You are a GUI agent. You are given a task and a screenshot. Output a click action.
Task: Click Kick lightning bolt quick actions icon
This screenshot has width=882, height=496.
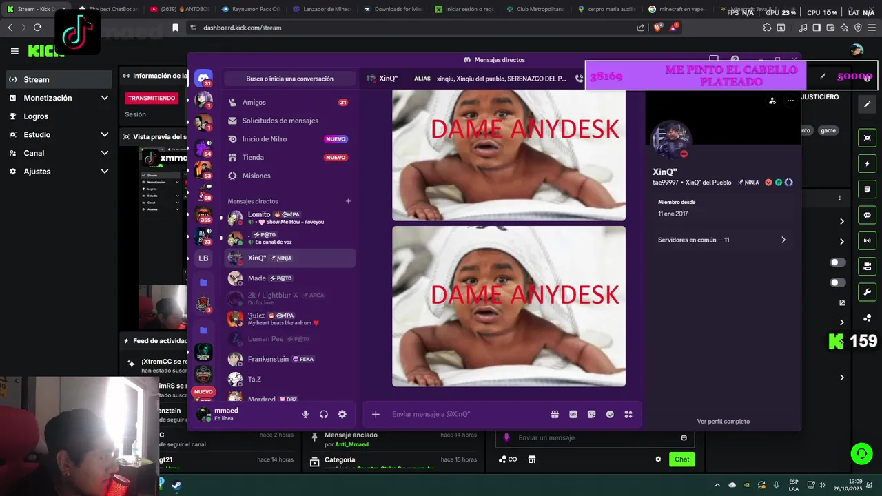868,164
